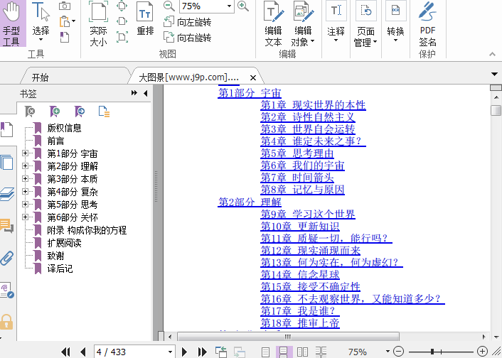502x358 pixels.
Task: Go to next page with the status bar arrow
Action: [x=184, y=352]
